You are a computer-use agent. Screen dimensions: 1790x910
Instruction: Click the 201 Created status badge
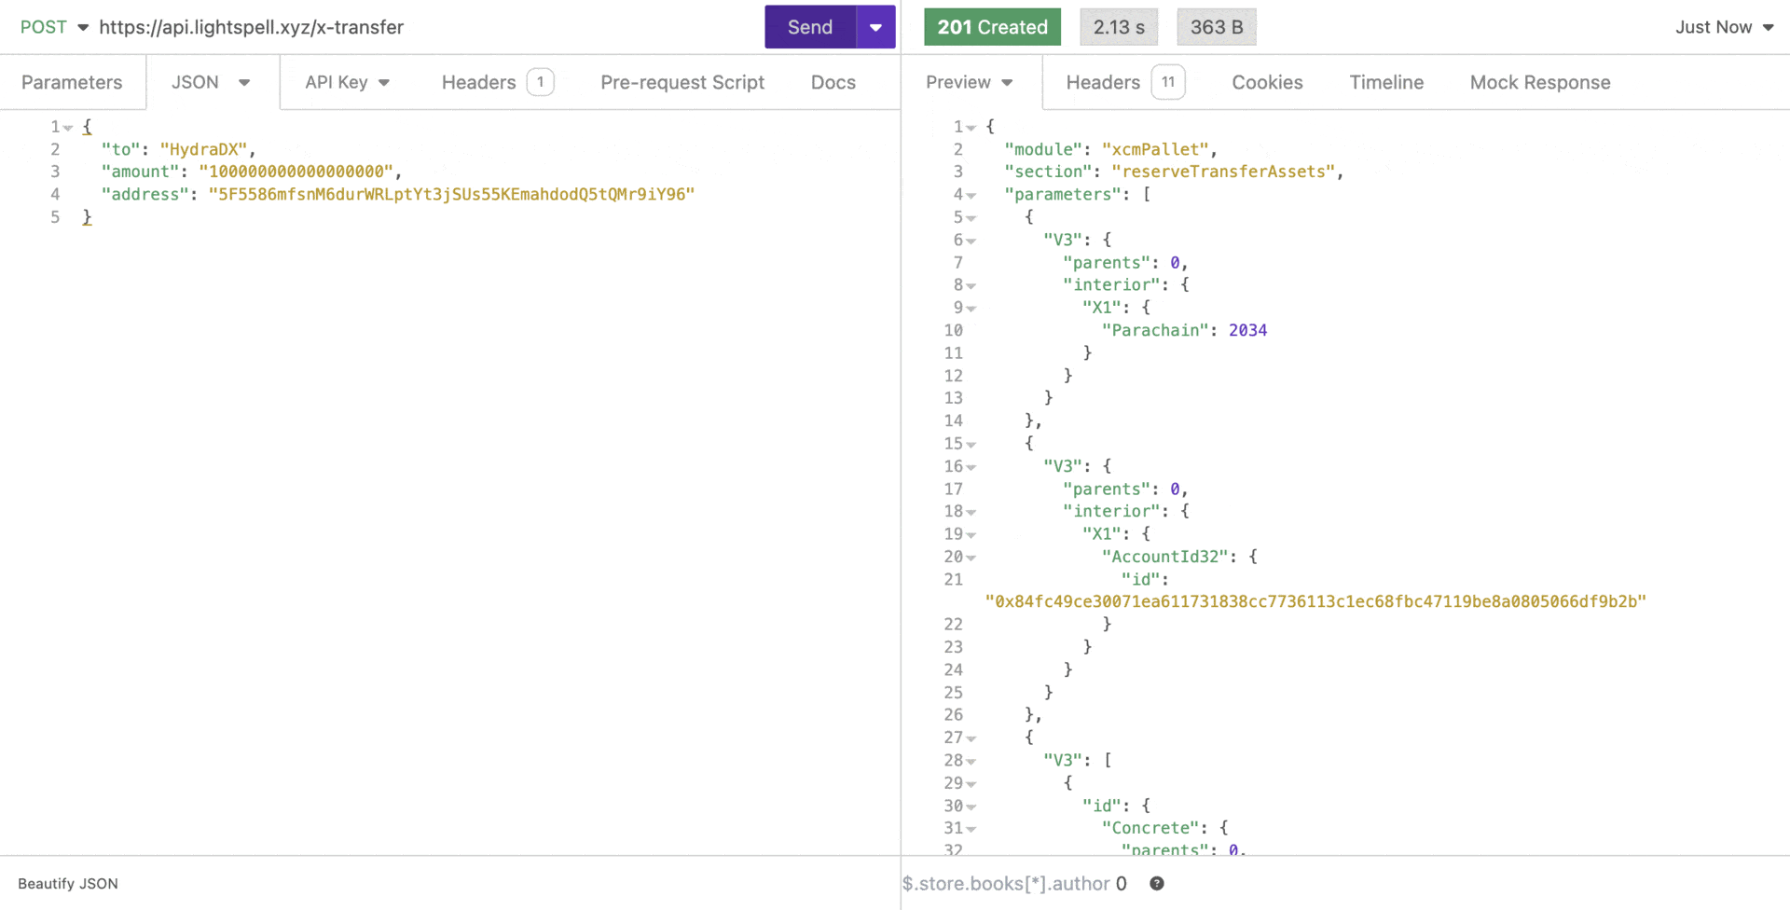point(992,27)
